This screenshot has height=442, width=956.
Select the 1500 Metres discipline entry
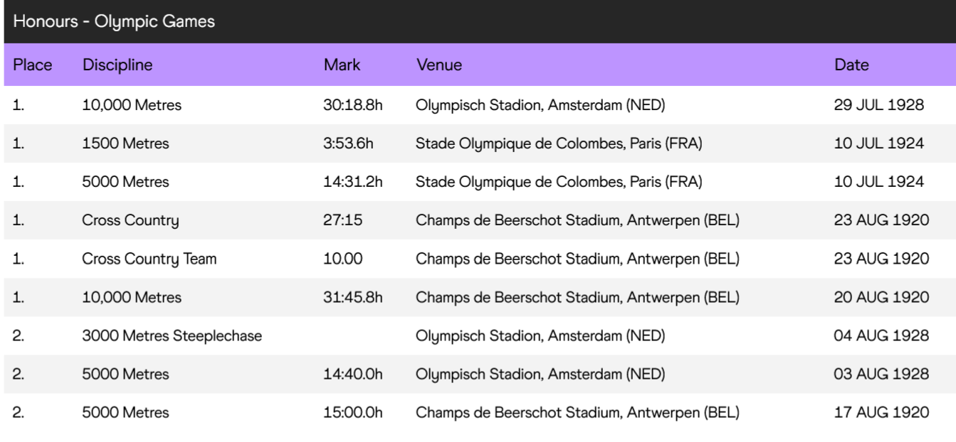pyautogui.click(x=125, y=144)
